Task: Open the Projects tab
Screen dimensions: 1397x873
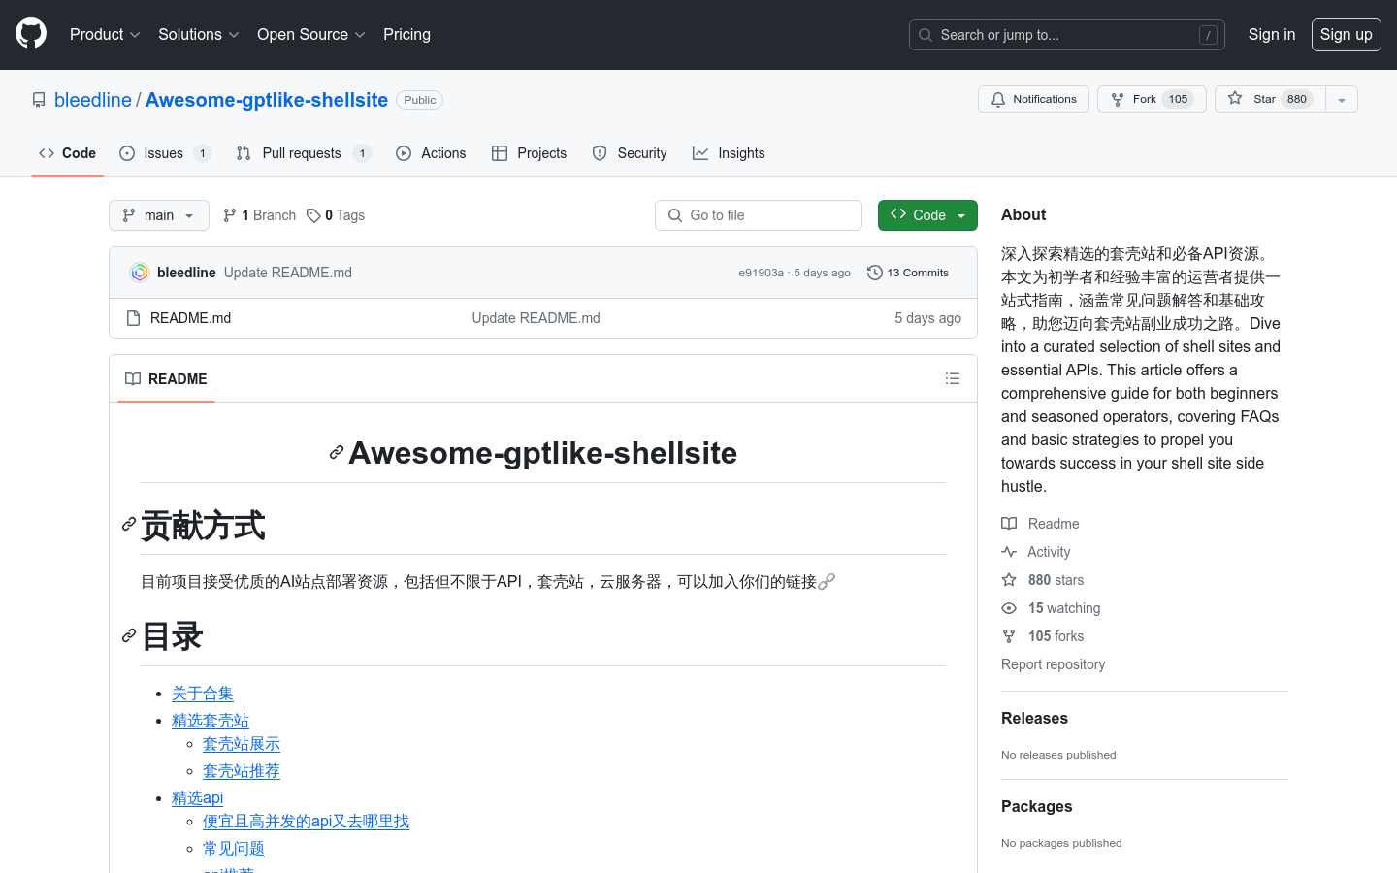Action: pos(529,153)
